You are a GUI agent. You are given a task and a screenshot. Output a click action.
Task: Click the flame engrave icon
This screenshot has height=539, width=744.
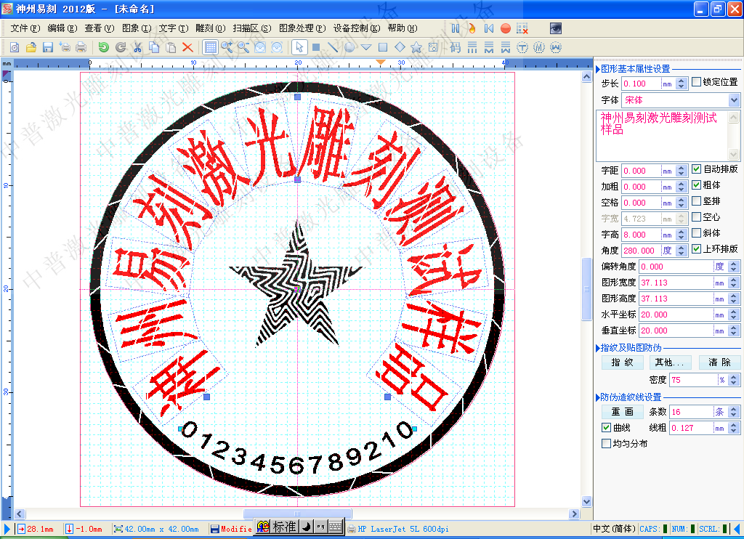coord(472,28)
